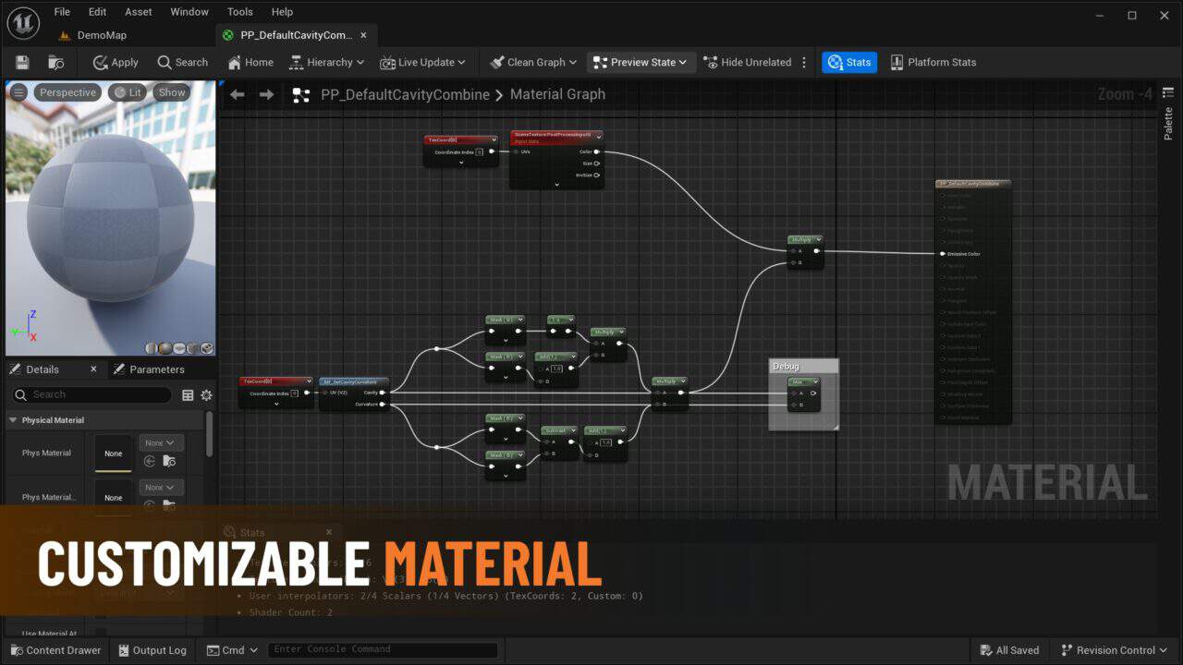Open the Live Update dropdown
Image resolution: width=1183 pixels, height=665 pixels.
click(422, 63)
